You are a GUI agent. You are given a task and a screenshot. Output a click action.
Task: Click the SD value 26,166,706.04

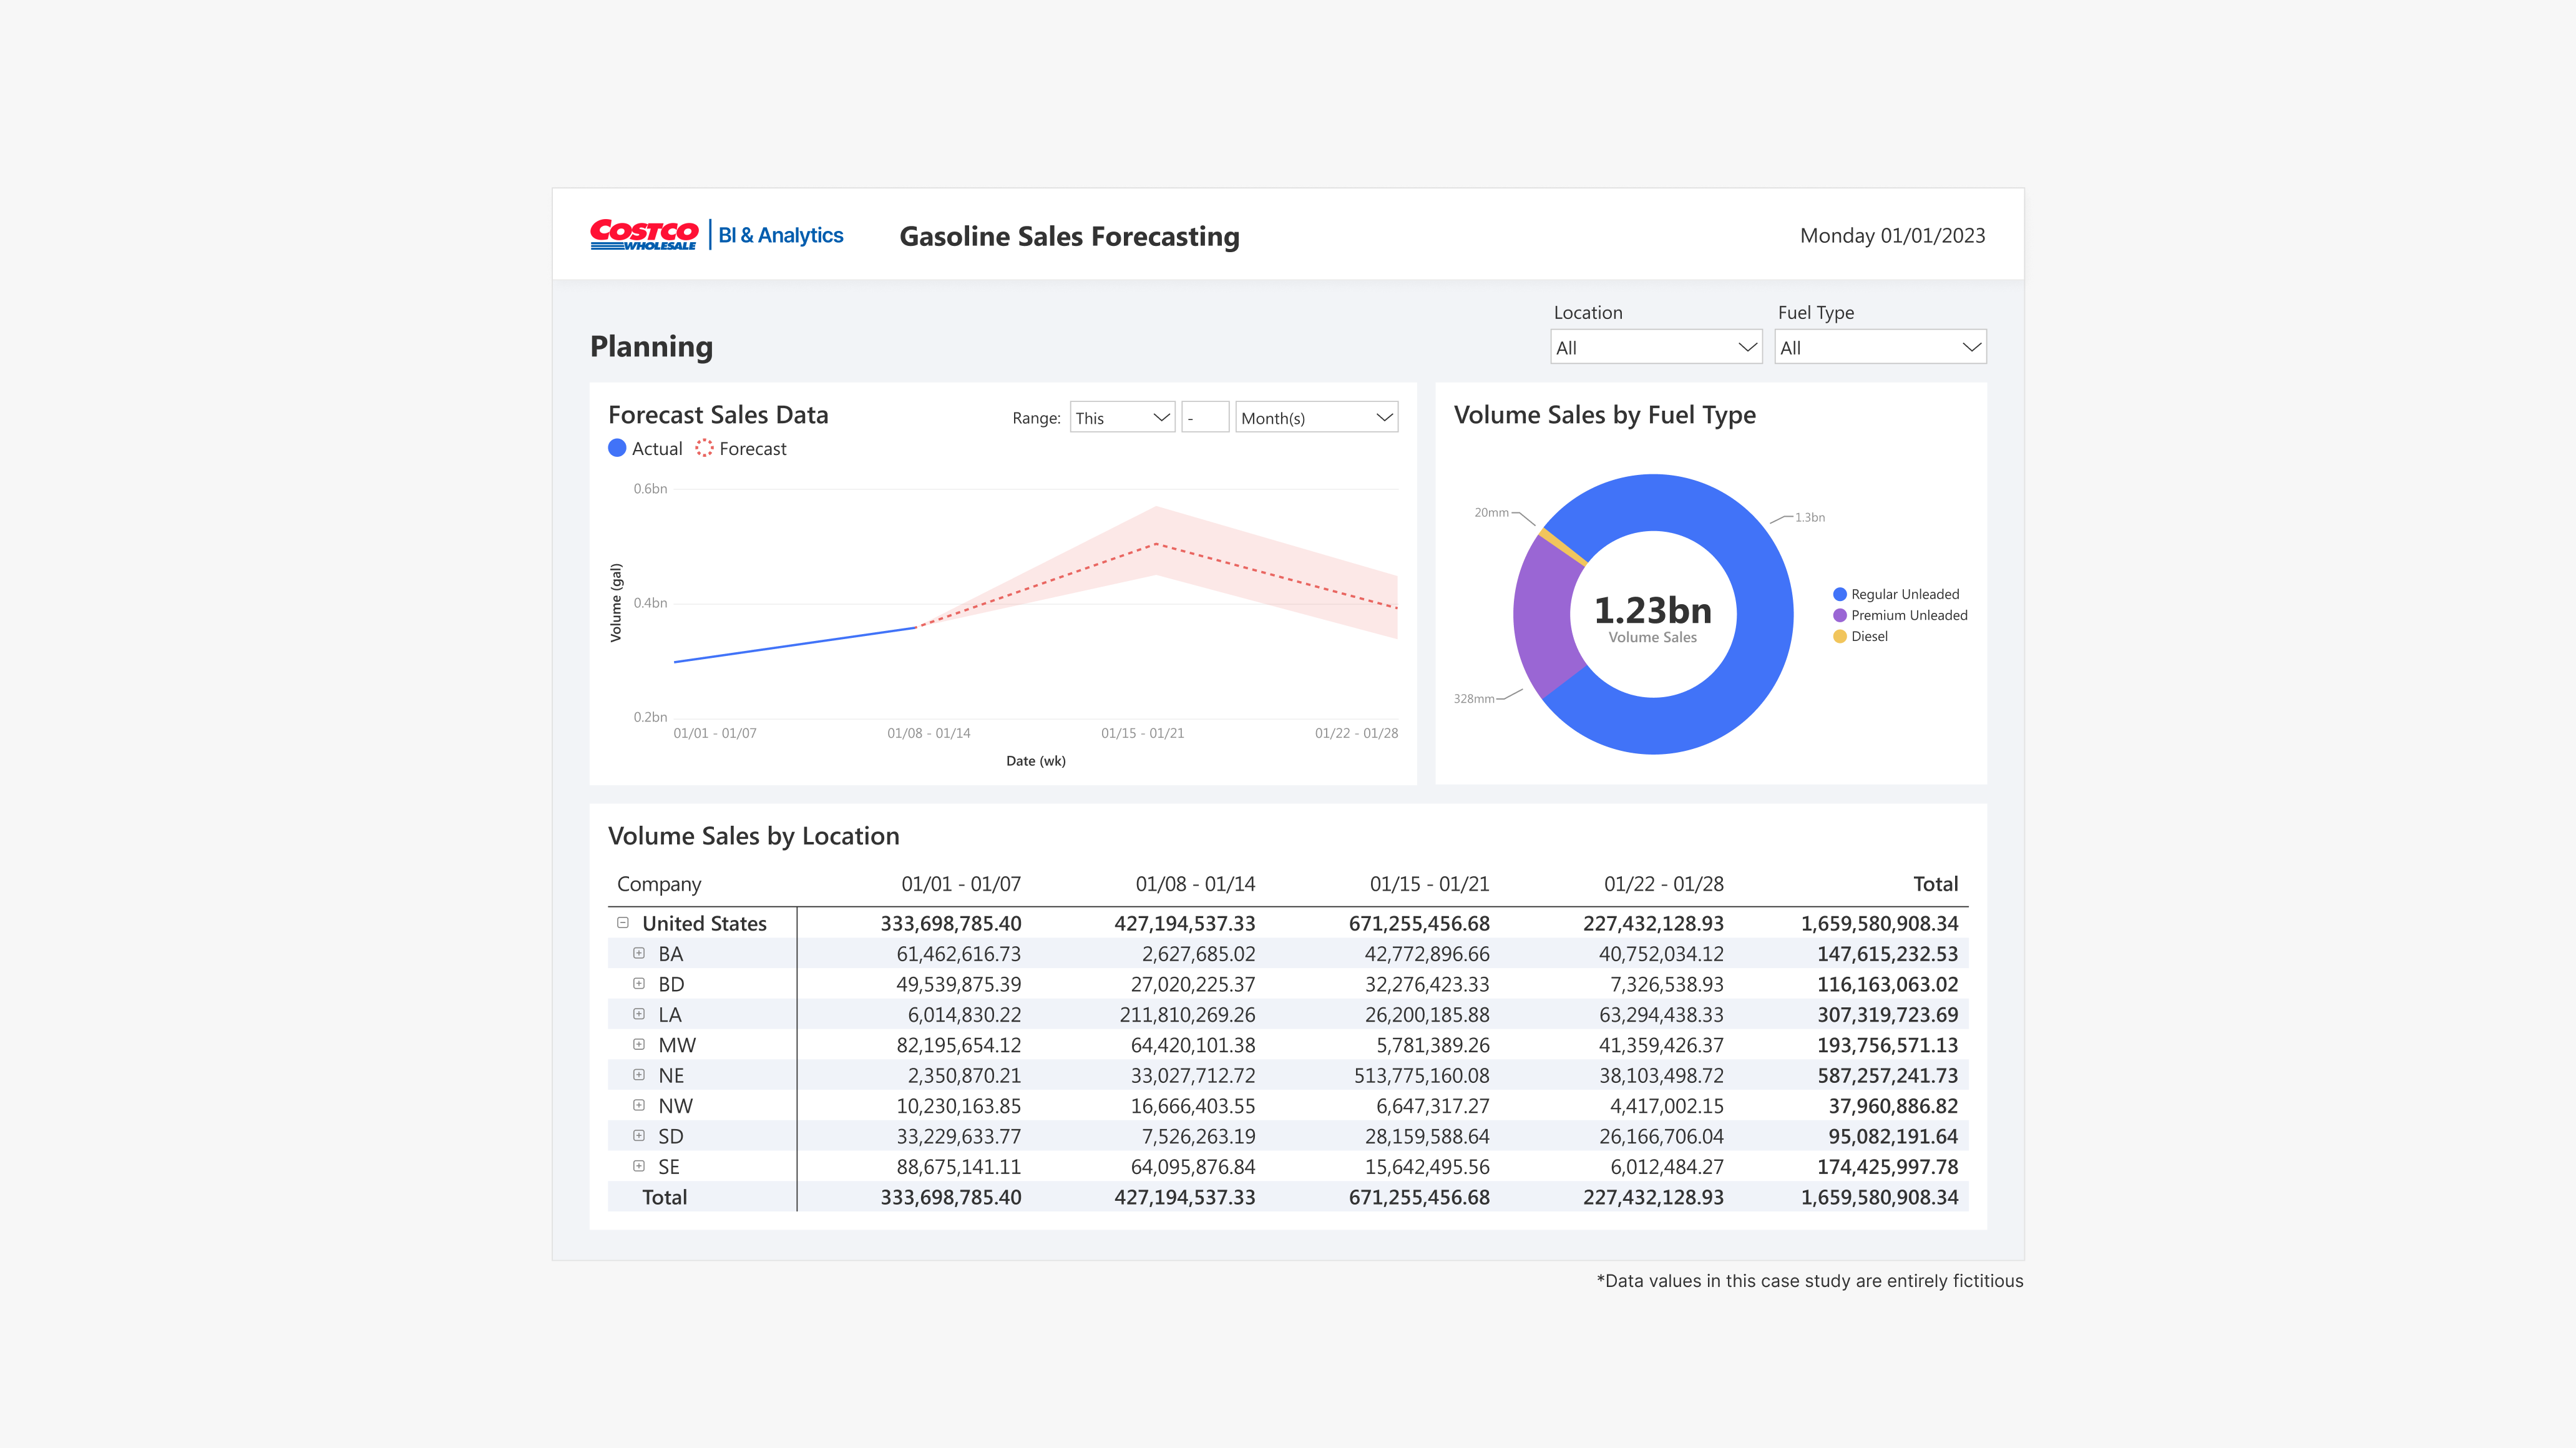click(1661, 1136)
